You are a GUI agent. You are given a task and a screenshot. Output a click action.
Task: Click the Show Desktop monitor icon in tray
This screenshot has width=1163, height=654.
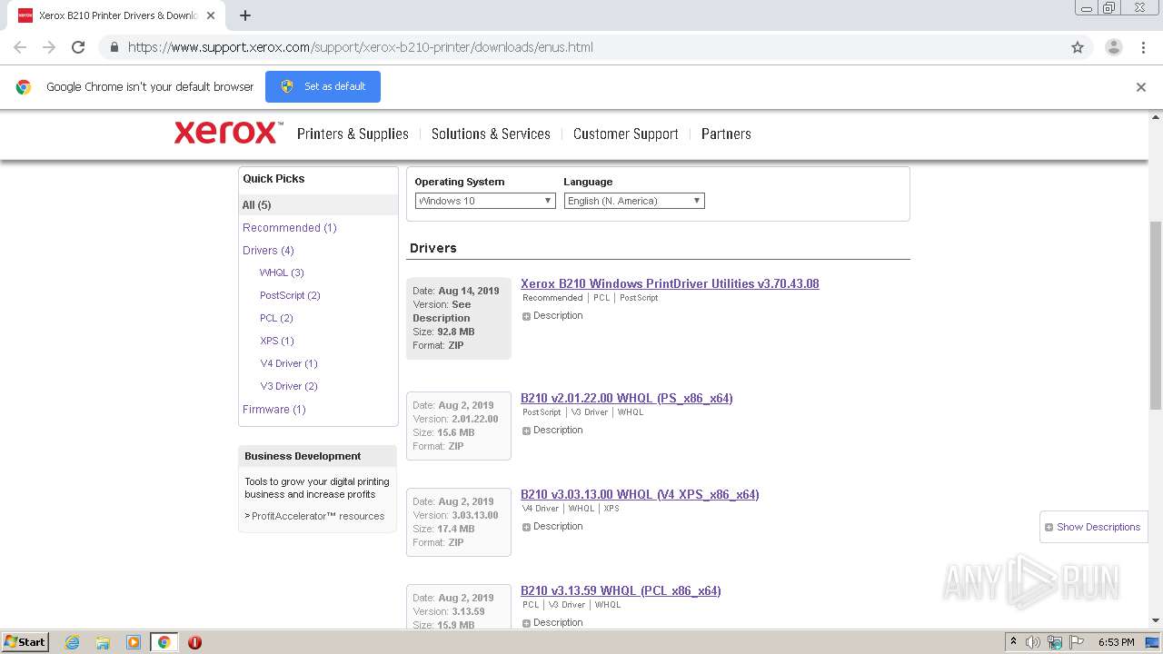point(1152,642)
